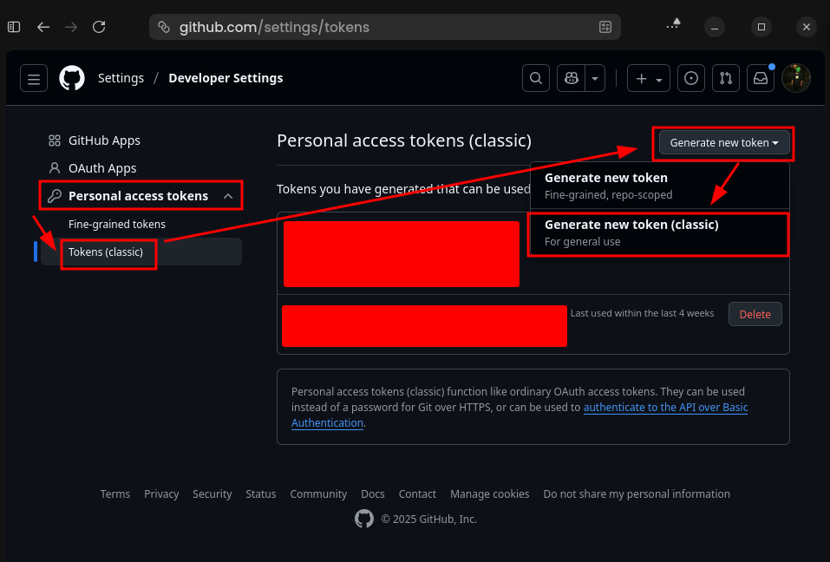Click the red Delete token button

755,314
